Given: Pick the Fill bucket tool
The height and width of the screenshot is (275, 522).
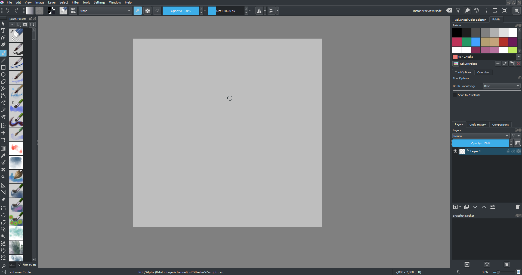Looking at the screenshot, I should pos(3,177).
